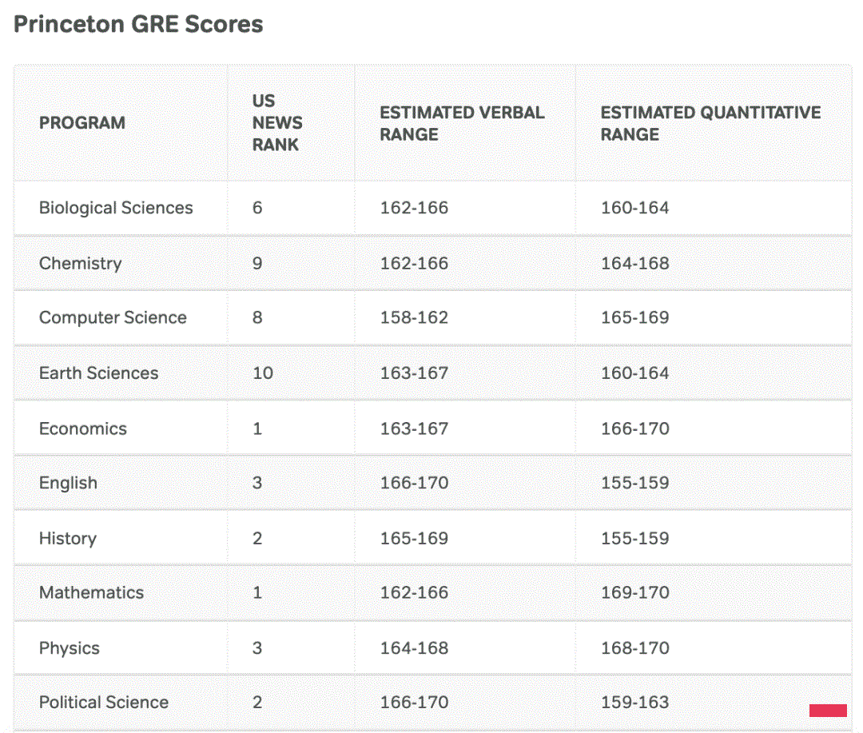Viewport: 863px width, 733px height.
Task: Select the Chemistry program name
Action: click(x=81, y=263)
